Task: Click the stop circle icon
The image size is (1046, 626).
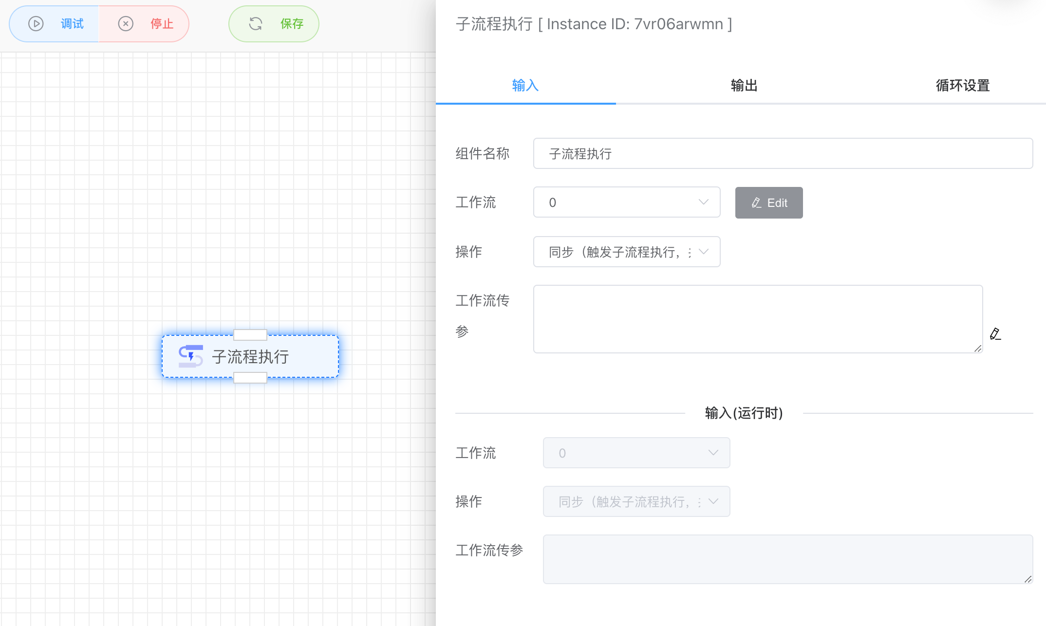Action: pyautogui.click(x=126, y=23)
